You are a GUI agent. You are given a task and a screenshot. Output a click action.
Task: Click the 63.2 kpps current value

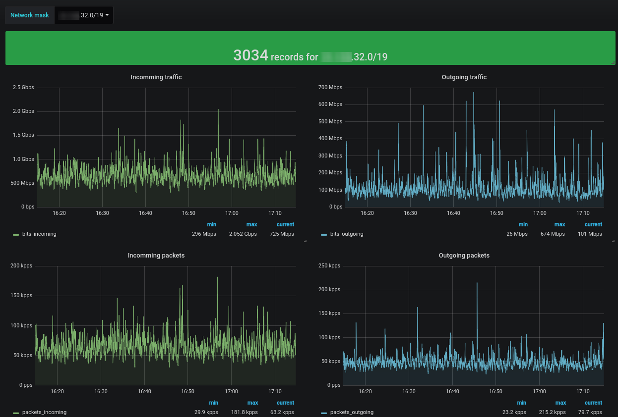pyautogui.click(x=282, y=412)
